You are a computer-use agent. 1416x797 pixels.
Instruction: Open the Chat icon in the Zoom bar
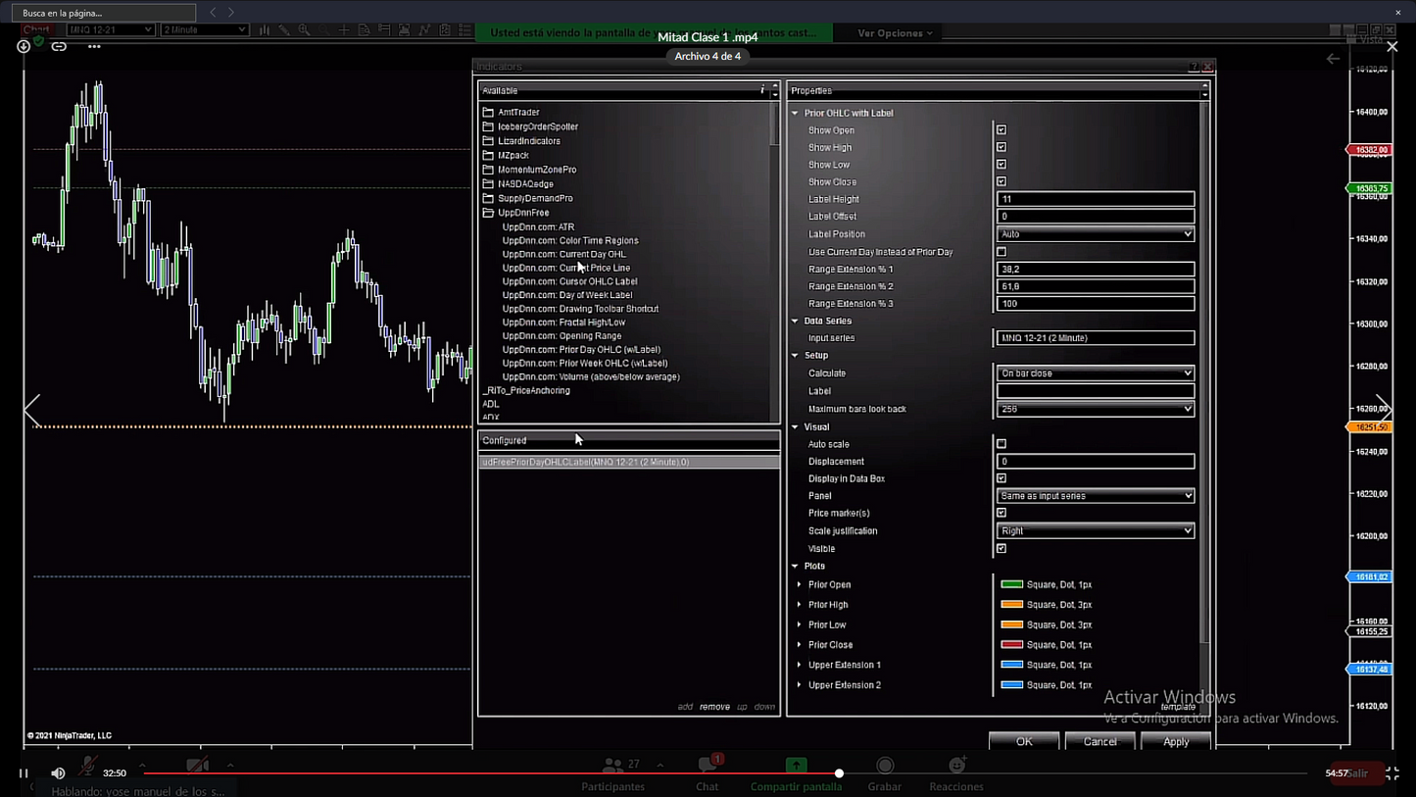[708, 765]
